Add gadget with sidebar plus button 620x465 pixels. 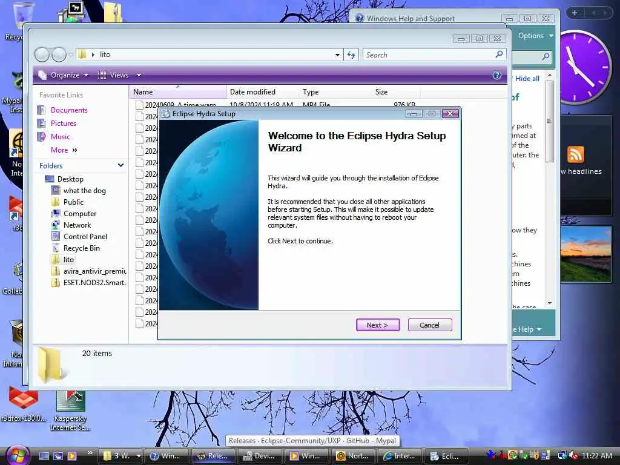click(575, 13)
